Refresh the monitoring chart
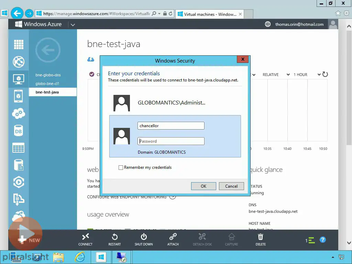The height and width of the screenshot is (264, 352). 325,74
